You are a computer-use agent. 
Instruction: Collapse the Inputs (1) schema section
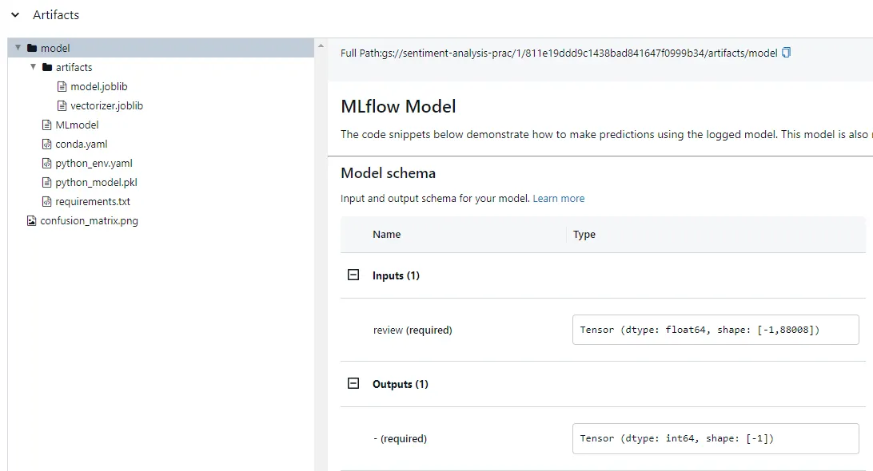pyautogui.click(x=353, y=275)
